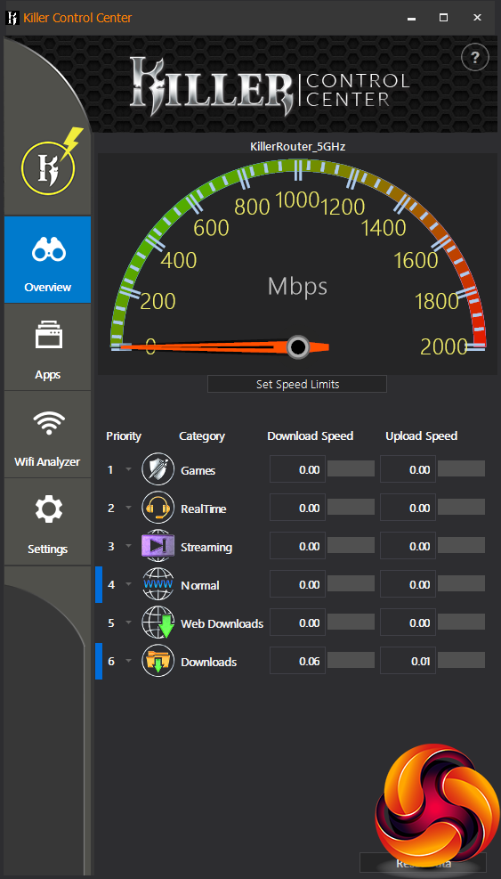This screenshot has height=879, width=501.
Task: Click the RealTime category label
Action: coord(204,509)
